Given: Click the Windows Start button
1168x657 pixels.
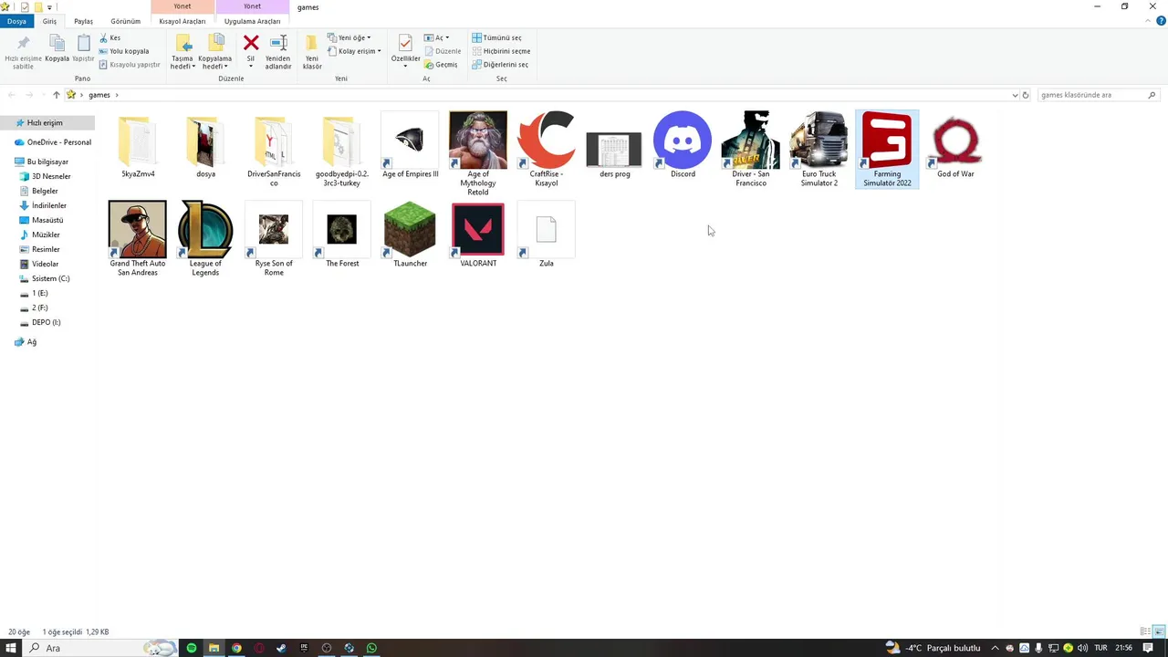Looking at the screenshot, I should (x=11, y=648).
